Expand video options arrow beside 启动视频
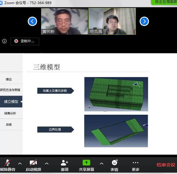Image resolution: width=177 pixels, height=174 pixels. [47, 163]
